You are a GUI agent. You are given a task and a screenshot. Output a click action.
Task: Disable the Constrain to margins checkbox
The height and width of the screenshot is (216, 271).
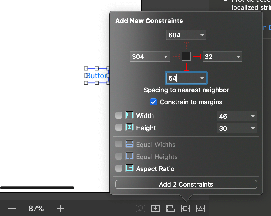pos(153,102)
